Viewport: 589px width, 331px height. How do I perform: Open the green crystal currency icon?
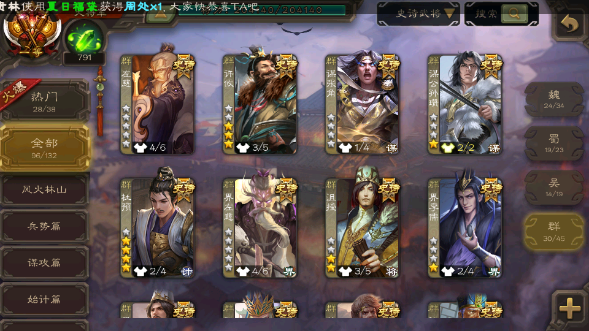point(84,39)
